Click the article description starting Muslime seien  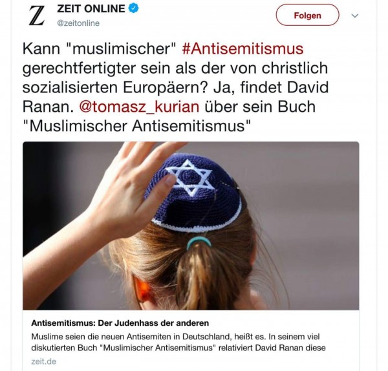point(178,343)
